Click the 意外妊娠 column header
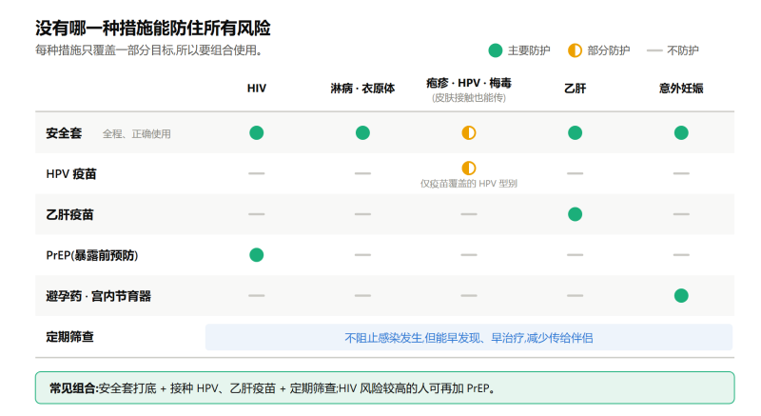761x416 pixels. point(681,89)
